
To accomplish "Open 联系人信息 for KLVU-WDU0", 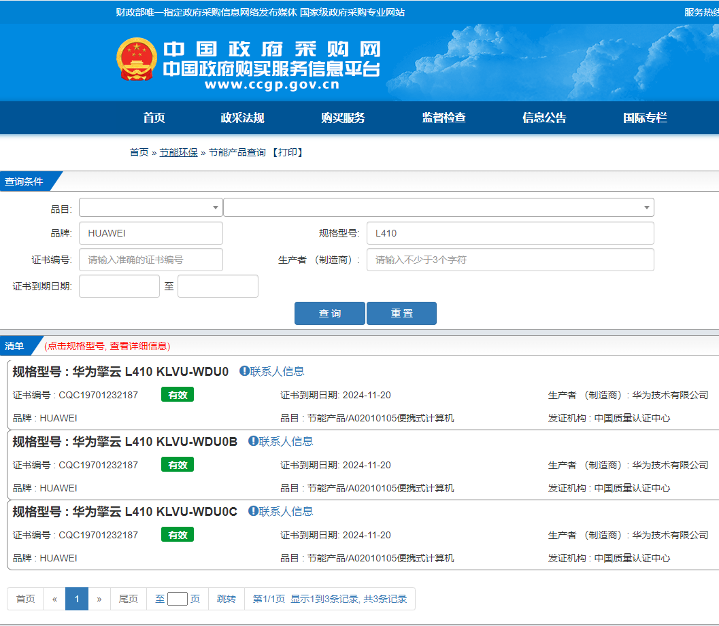I will click(277, 371).
